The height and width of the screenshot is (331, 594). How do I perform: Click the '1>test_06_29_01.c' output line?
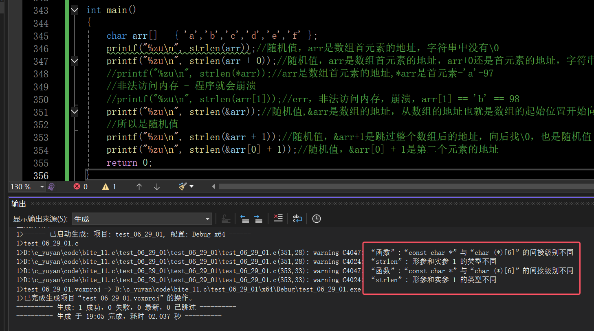point(48,243)
